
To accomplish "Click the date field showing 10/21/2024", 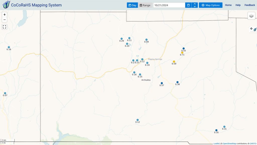I will click(169, 5).
